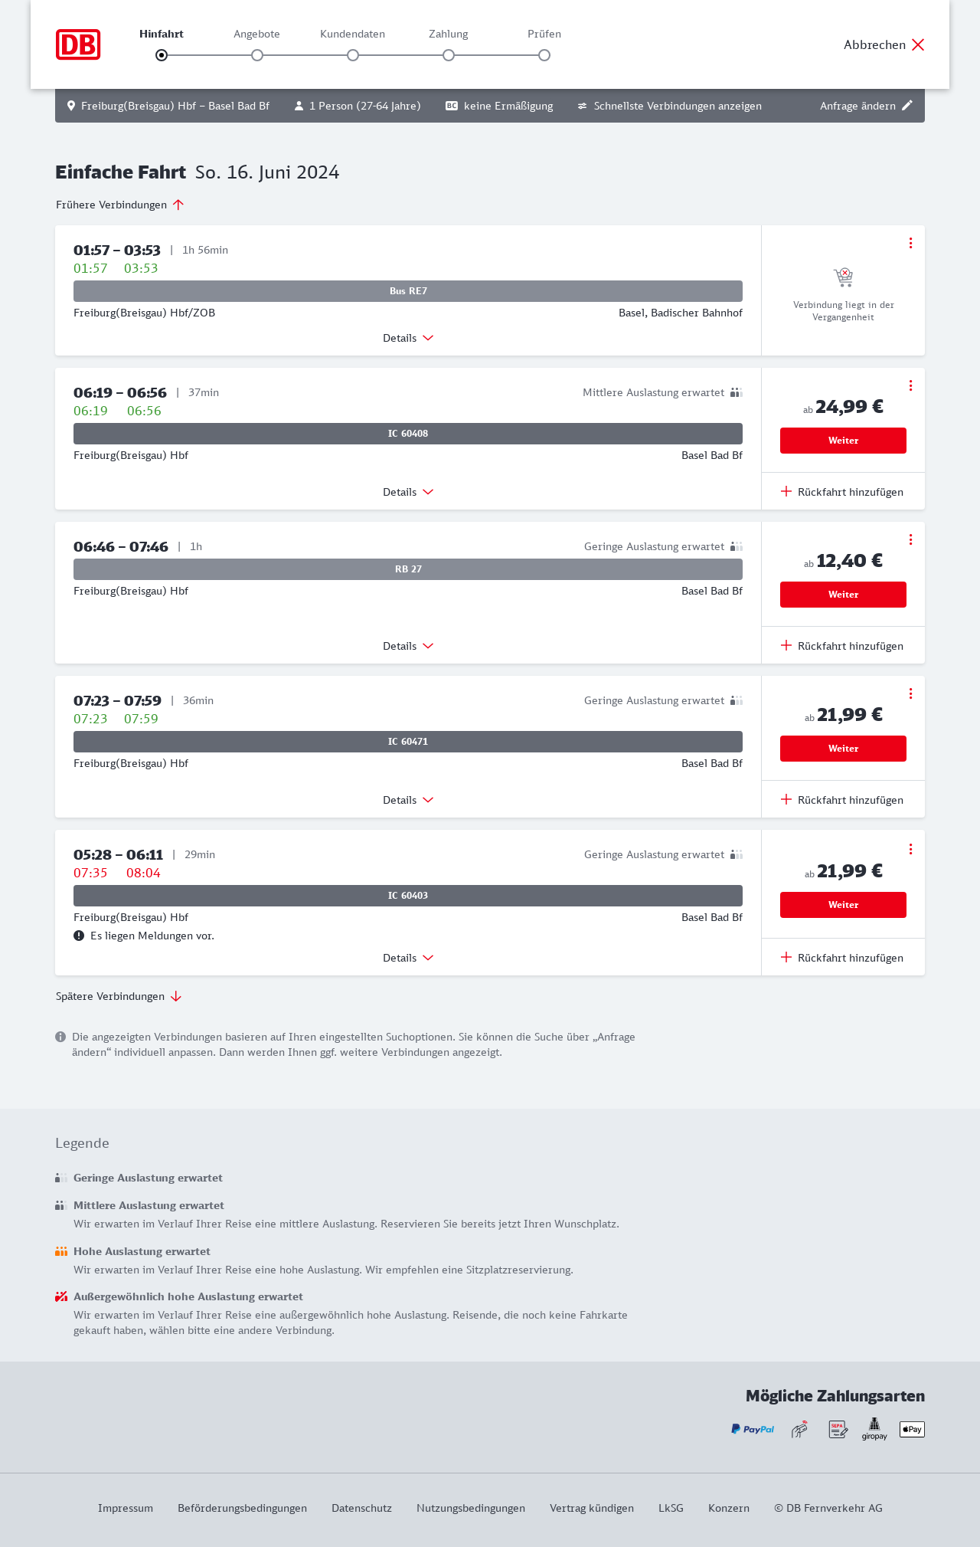
Task: Load Frühere Verbindungen
Action: click(x=119, y=205)
